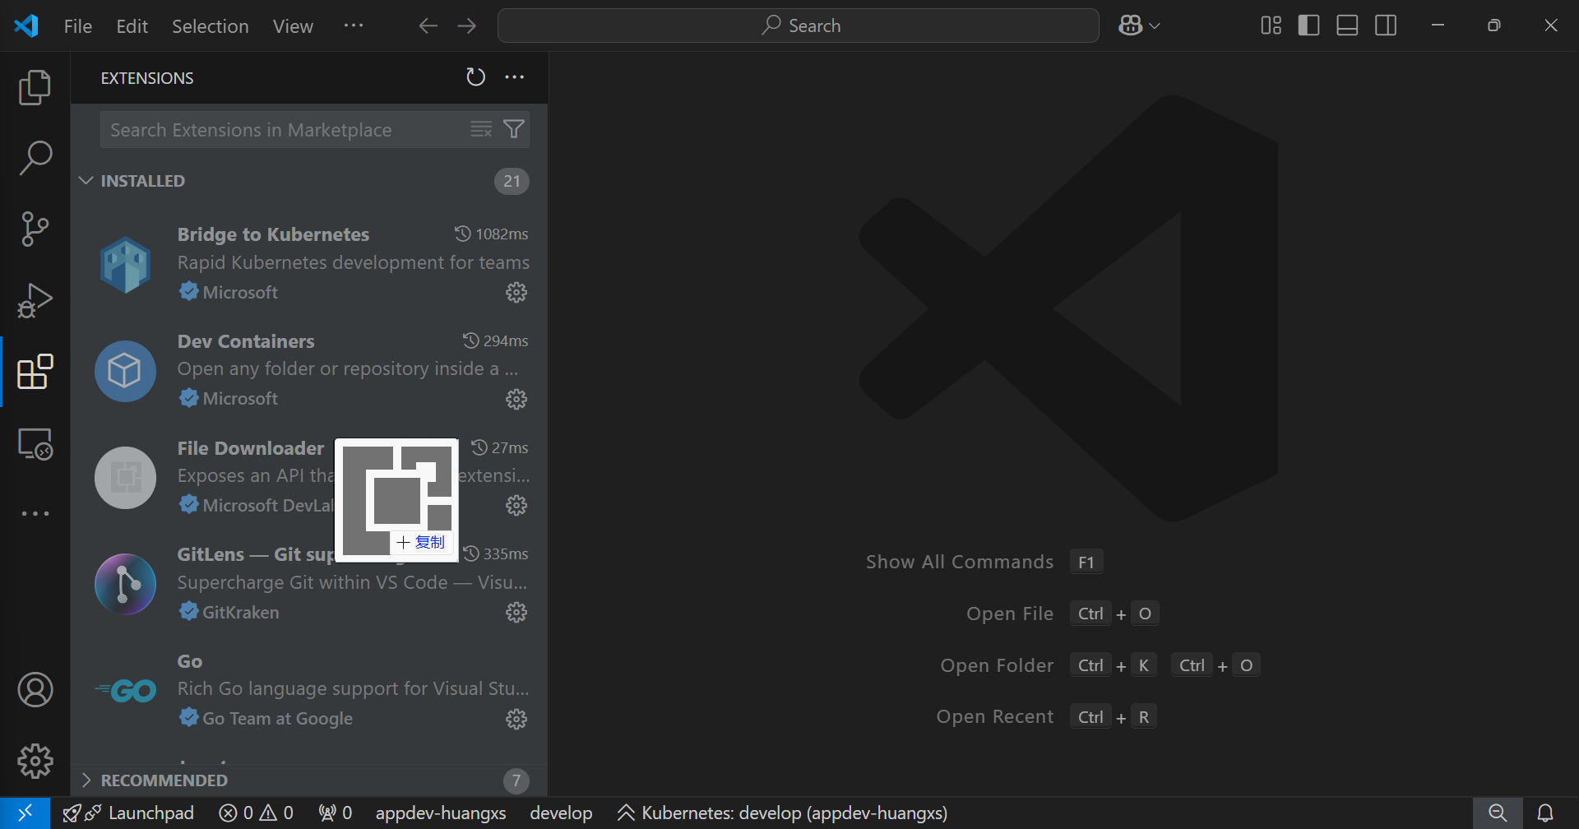Collapse the INSTALLED extensions section
1579x829 pixels.
click(86, 181)
